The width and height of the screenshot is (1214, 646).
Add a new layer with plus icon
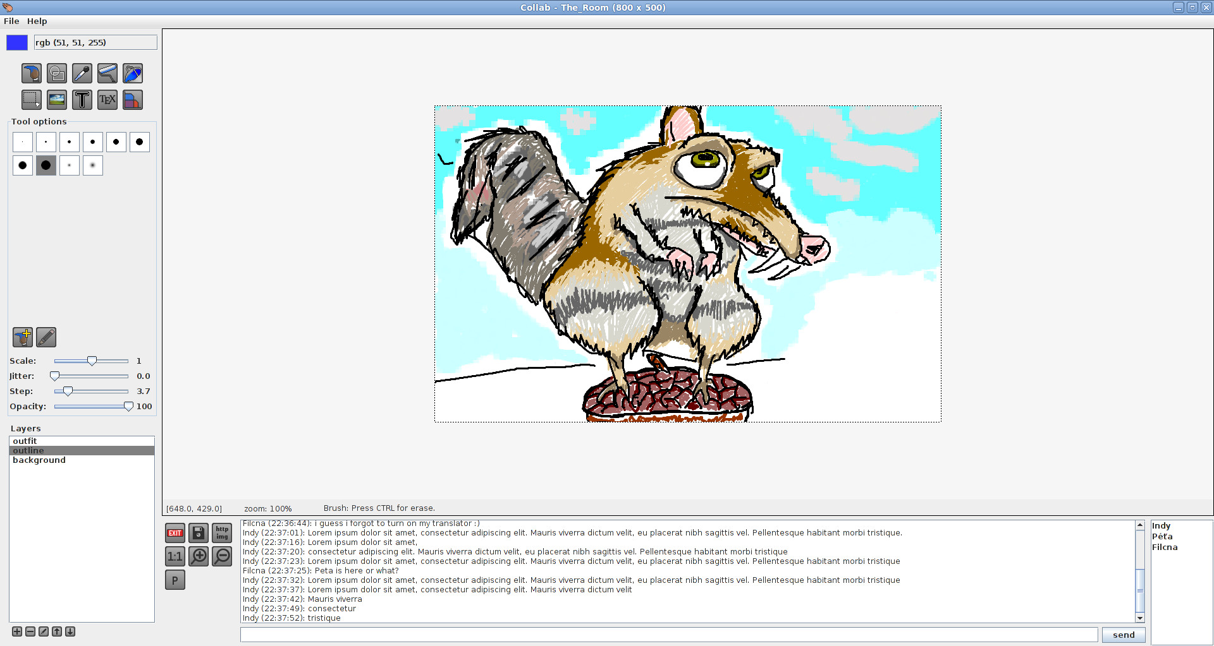pyautogui.click(x=17, y=631)
